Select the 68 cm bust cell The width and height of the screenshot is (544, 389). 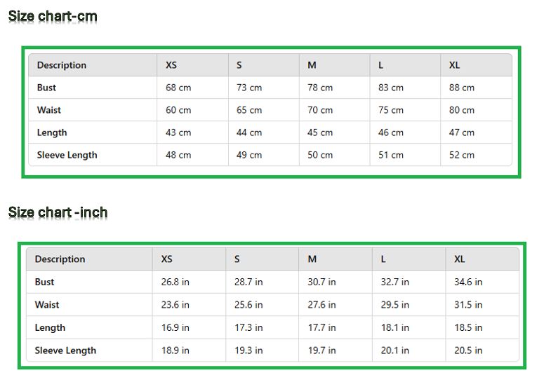coord(178,88)
